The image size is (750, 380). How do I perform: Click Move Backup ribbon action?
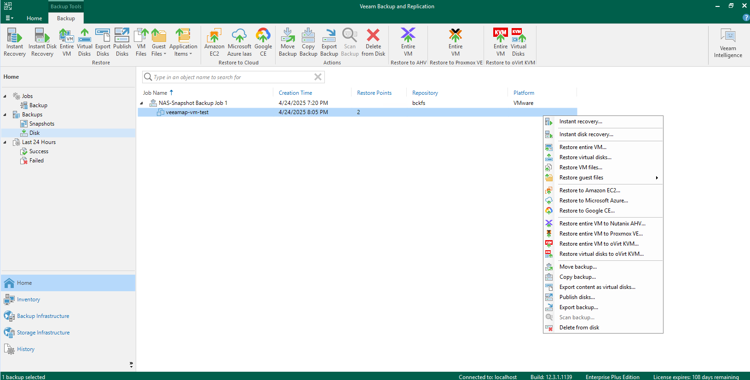click(288, 42)
